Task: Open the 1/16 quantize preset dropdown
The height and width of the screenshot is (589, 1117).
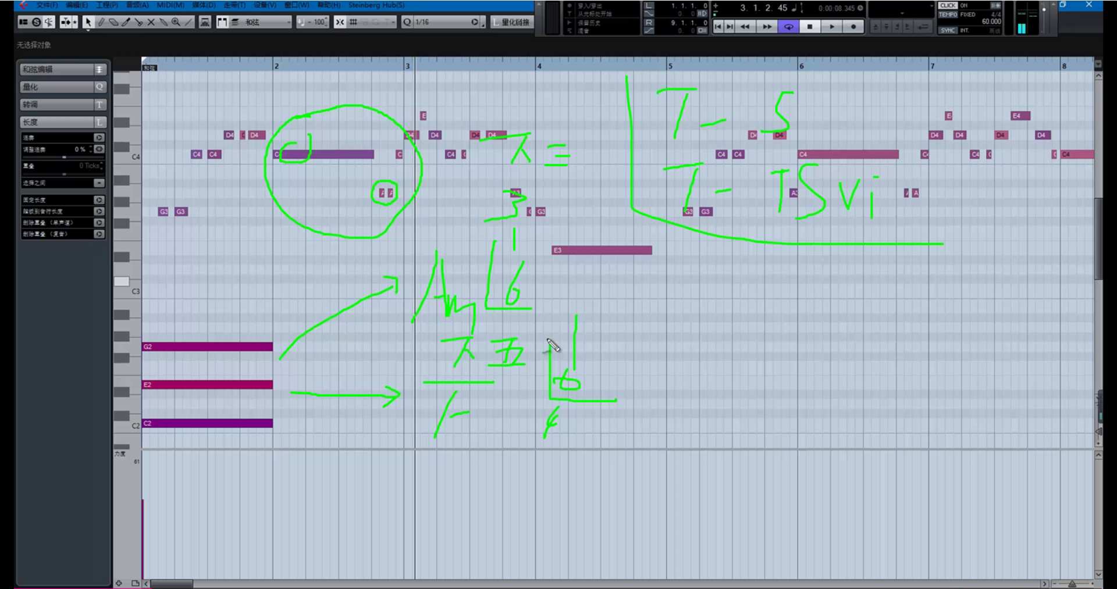Action: click(x=447, y=22)
